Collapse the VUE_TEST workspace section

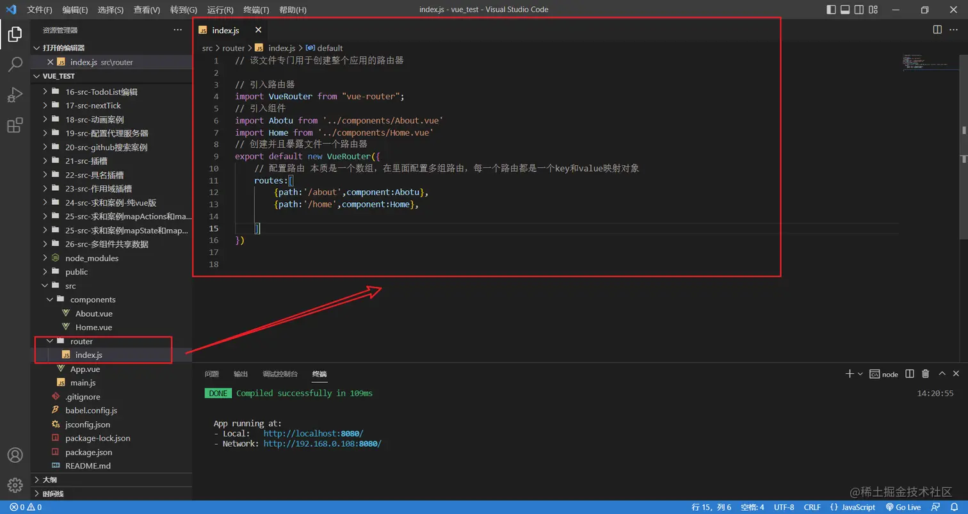111,76
